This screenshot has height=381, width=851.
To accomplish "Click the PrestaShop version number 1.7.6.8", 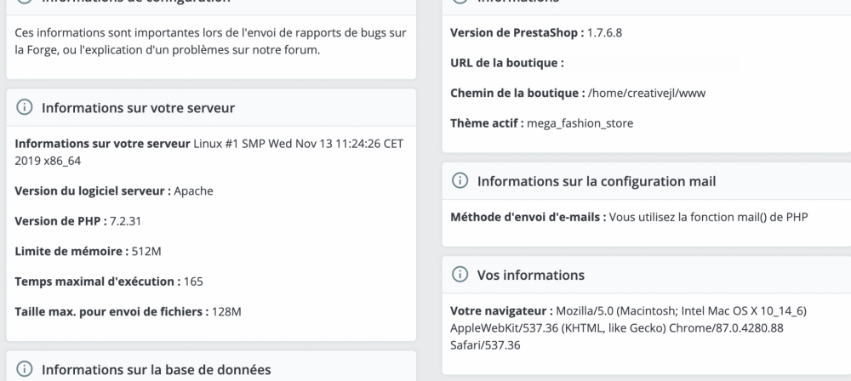I will [x=604, y=32].
